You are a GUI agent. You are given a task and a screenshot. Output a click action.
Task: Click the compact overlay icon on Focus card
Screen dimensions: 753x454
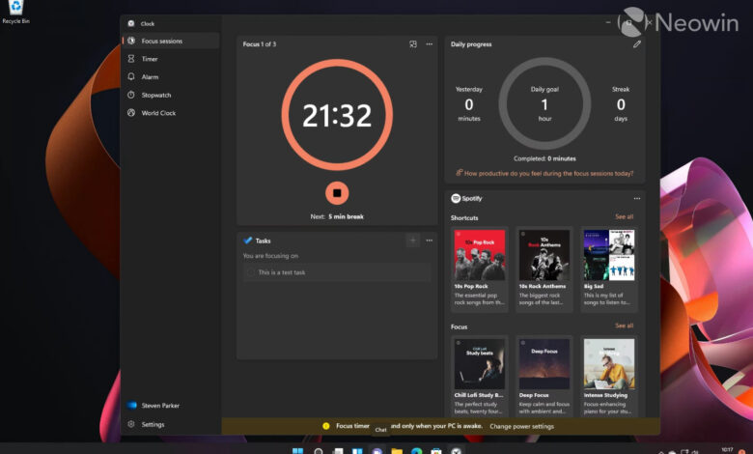(x=413, y=44)
